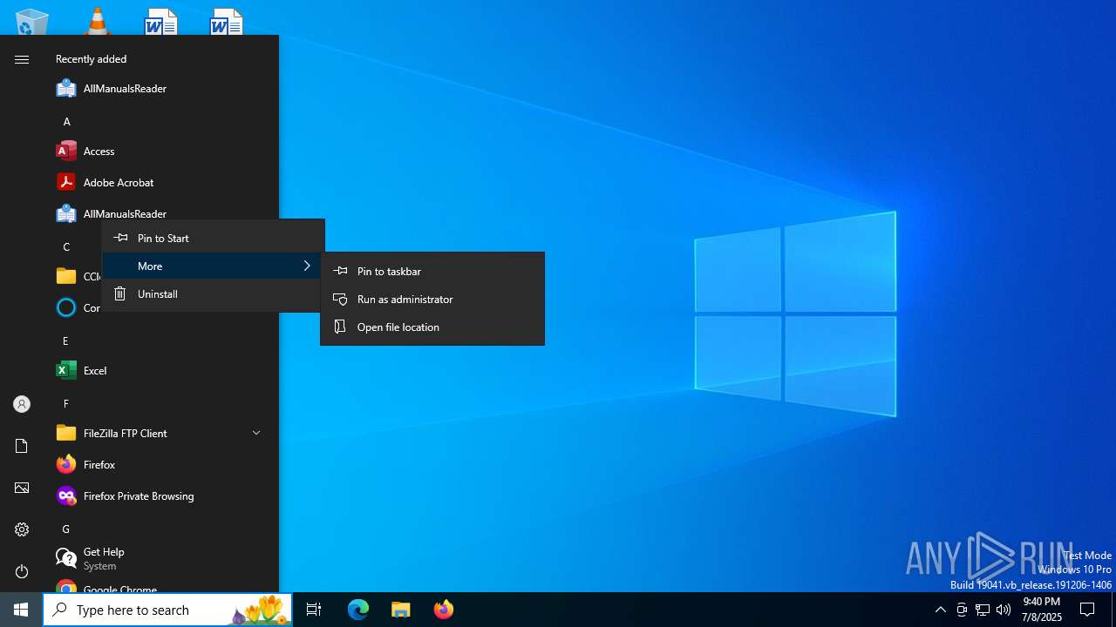The image size is (1116, 627).
Task: Select Uninstall from the context menu
Action: point(214,294)
